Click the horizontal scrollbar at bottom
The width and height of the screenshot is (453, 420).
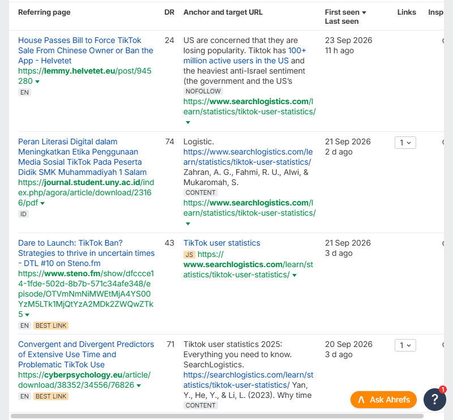[217, 416]
